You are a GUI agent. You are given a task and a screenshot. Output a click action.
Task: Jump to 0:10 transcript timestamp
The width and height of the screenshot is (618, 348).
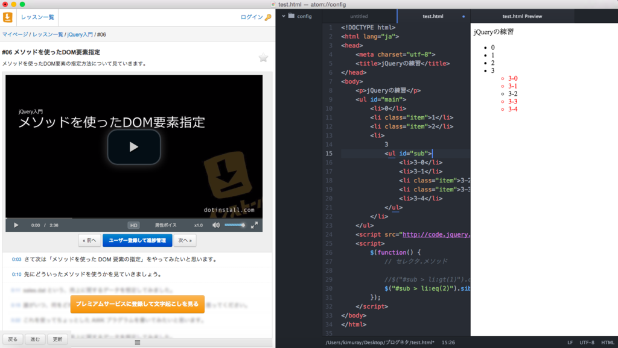pos(16,275)
